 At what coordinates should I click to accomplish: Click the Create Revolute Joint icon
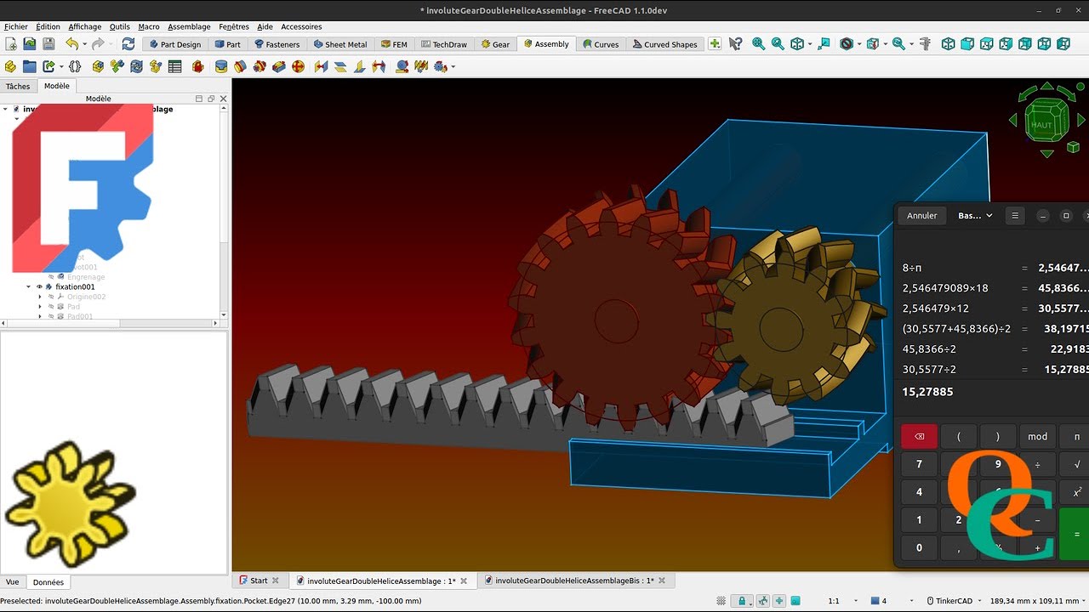[241, 66]
